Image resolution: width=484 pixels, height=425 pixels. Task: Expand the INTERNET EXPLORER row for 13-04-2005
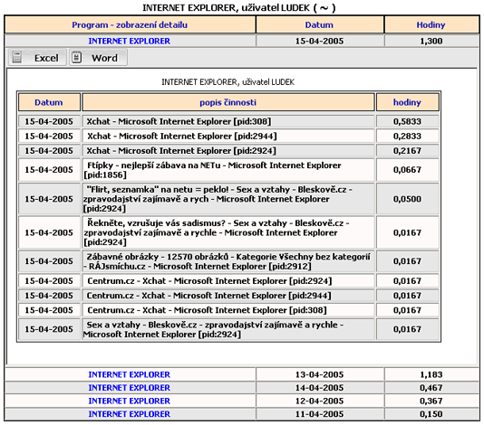tap(129, 374)
